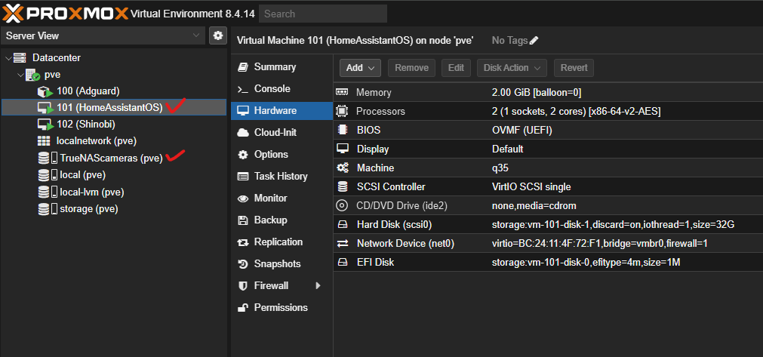Click the gear icon beside Server View
763x357 pixels.
coord(218,35)
